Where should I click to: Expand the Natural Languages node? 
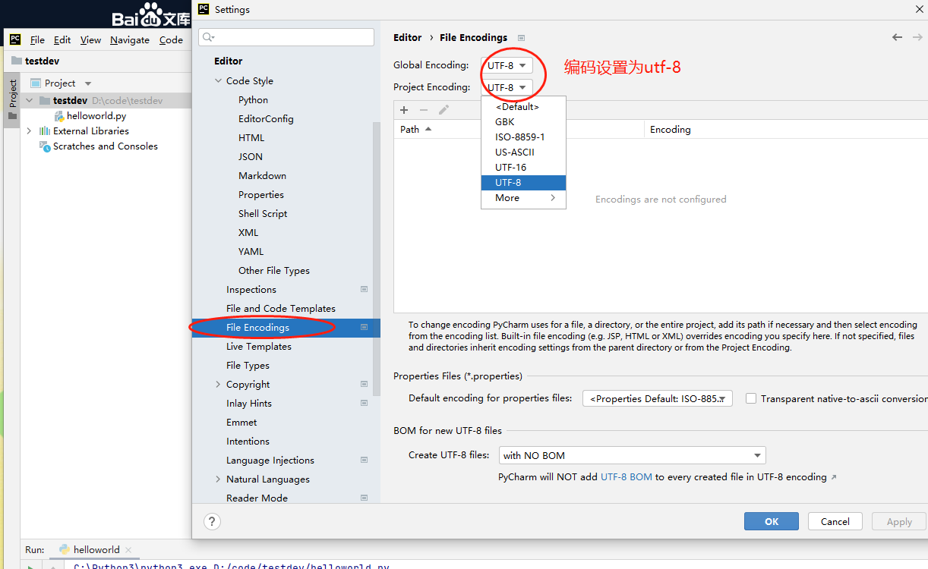pos(219,479)
